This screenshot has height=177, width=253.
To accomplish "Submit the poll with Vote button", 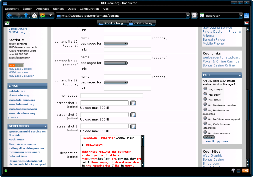I will [209, 137].
